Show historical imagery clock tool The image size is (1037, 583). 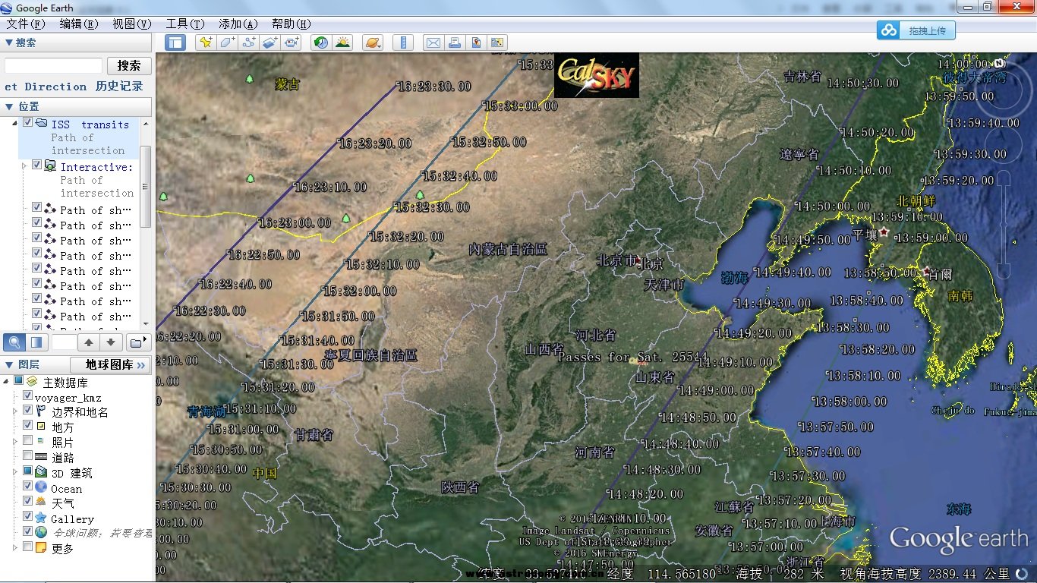321,43
